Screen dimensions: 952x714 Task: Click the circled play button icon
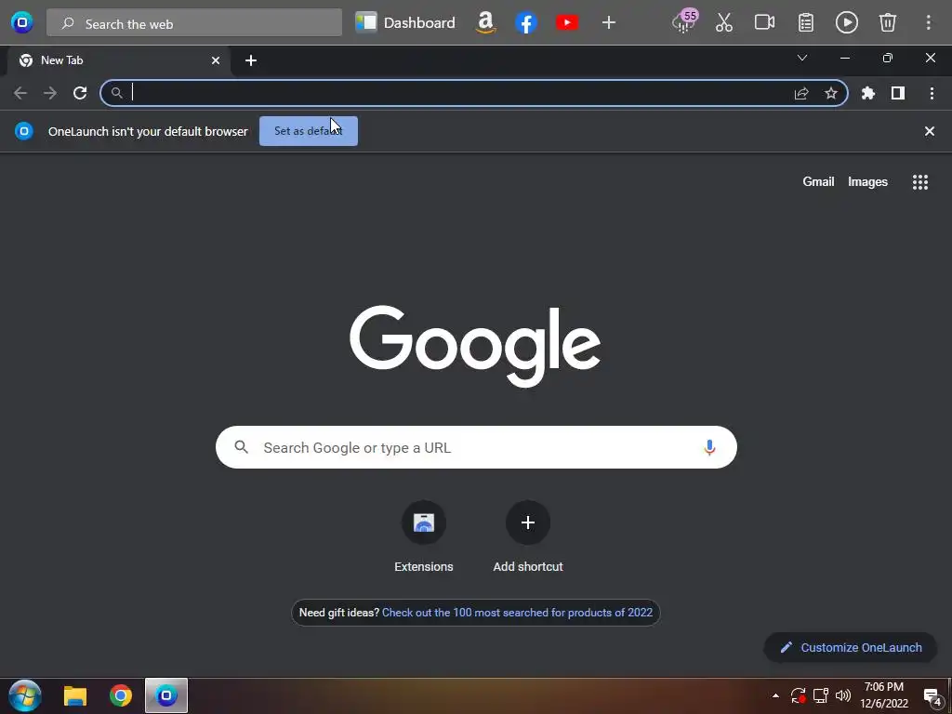(846, 23)
